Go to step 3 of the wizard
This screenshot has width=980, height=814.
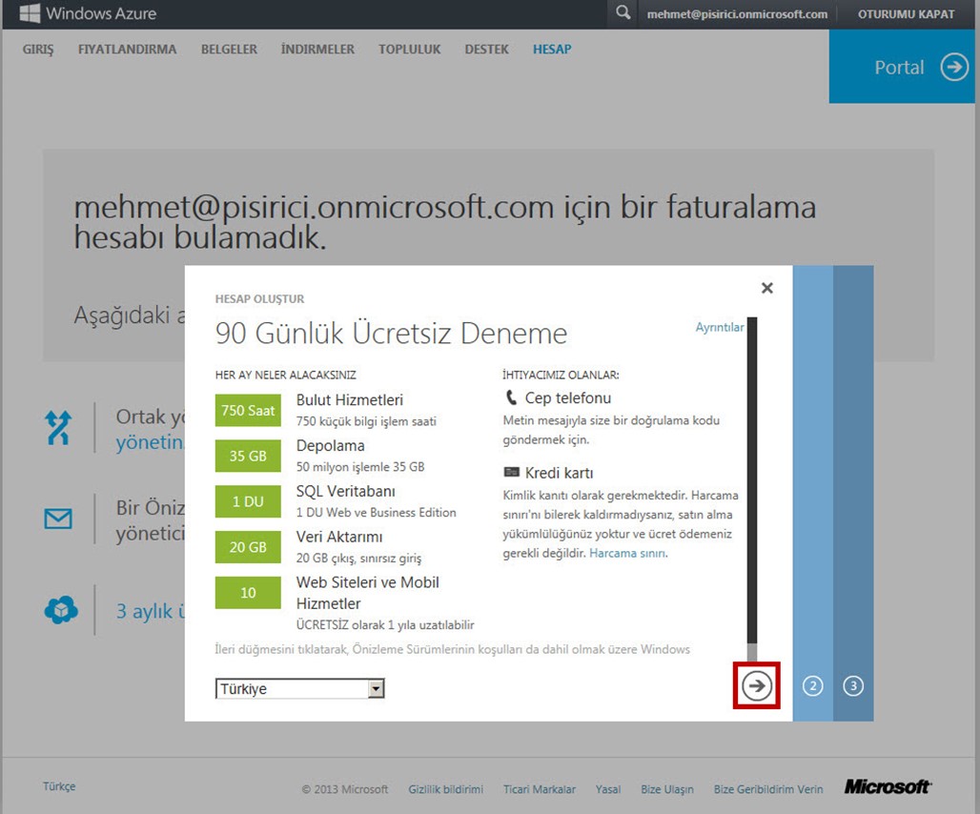853,686
